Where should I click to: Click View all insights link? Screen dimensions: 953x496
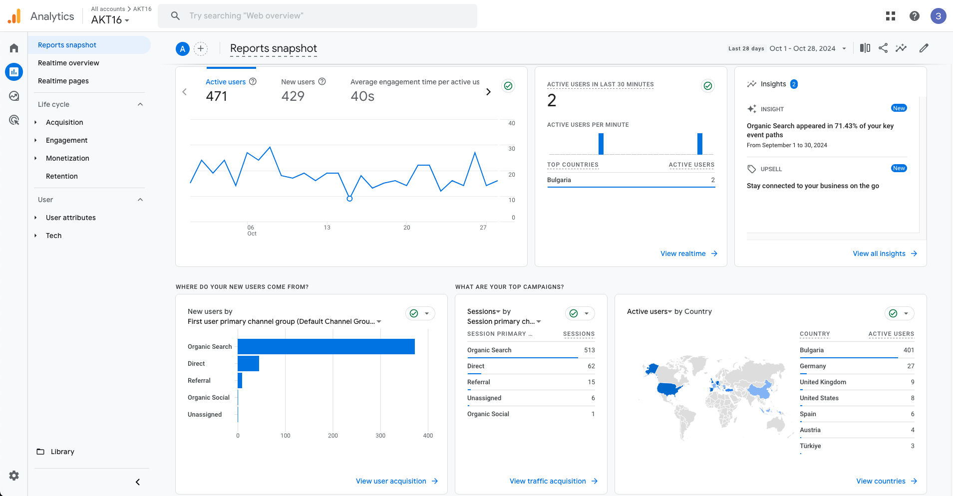[885, 253]
